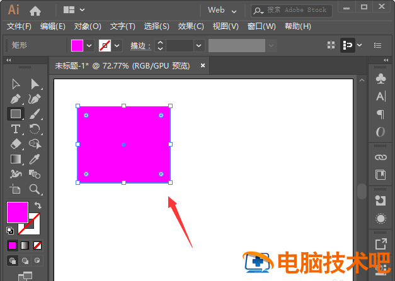Open the control bar list menu icon
395x281 pixels.
pos(377,45)
